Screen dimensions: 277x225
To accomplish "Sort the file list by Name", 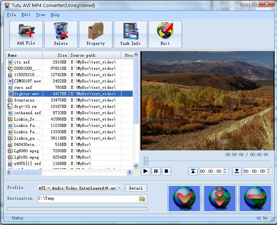I will coord(24,55).
